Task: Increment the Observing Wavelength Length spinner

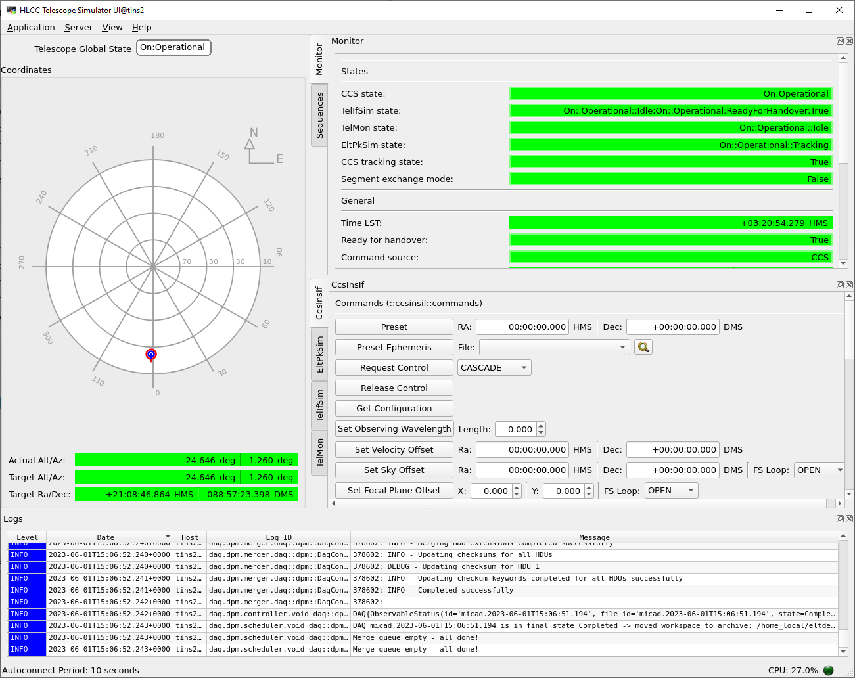Action: 540,426
